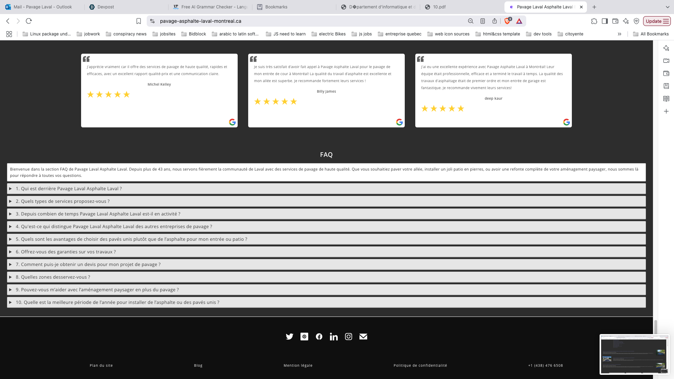Expand FAQ 1 about who is behind

[x=69, y=188]
